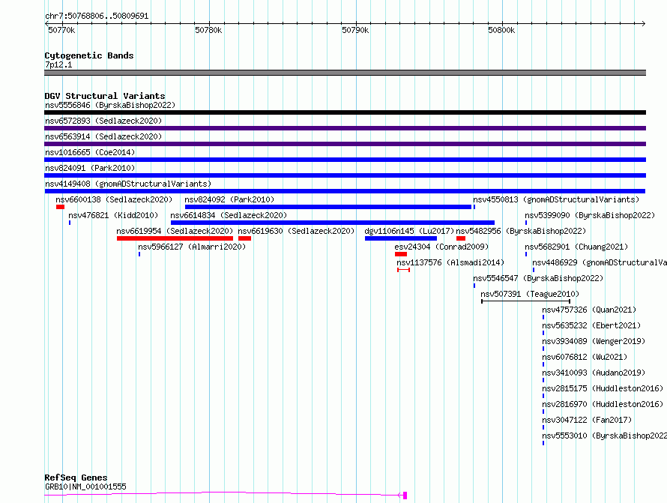
Task: Click the nsv5556846 (ByrskaBishop2022) label
Action: (110, 105)
